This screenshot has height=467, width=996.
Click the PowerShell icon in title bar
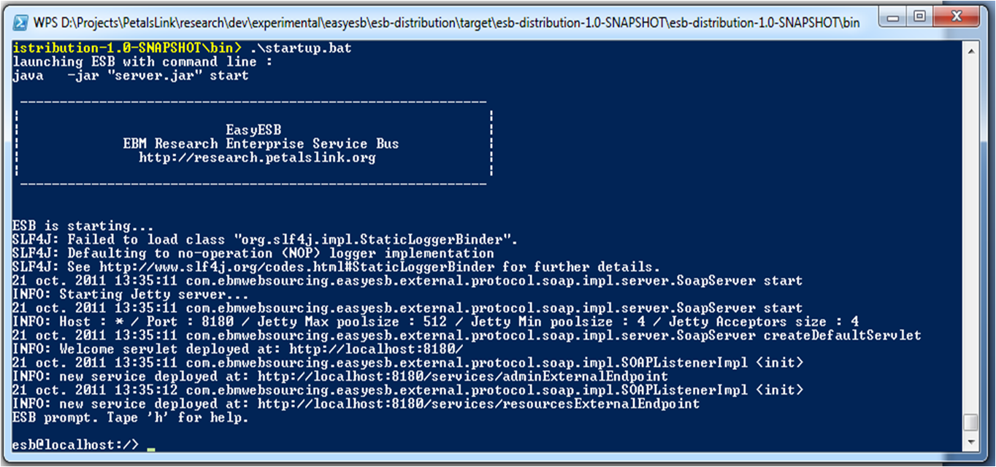click(x=21, y=23)
